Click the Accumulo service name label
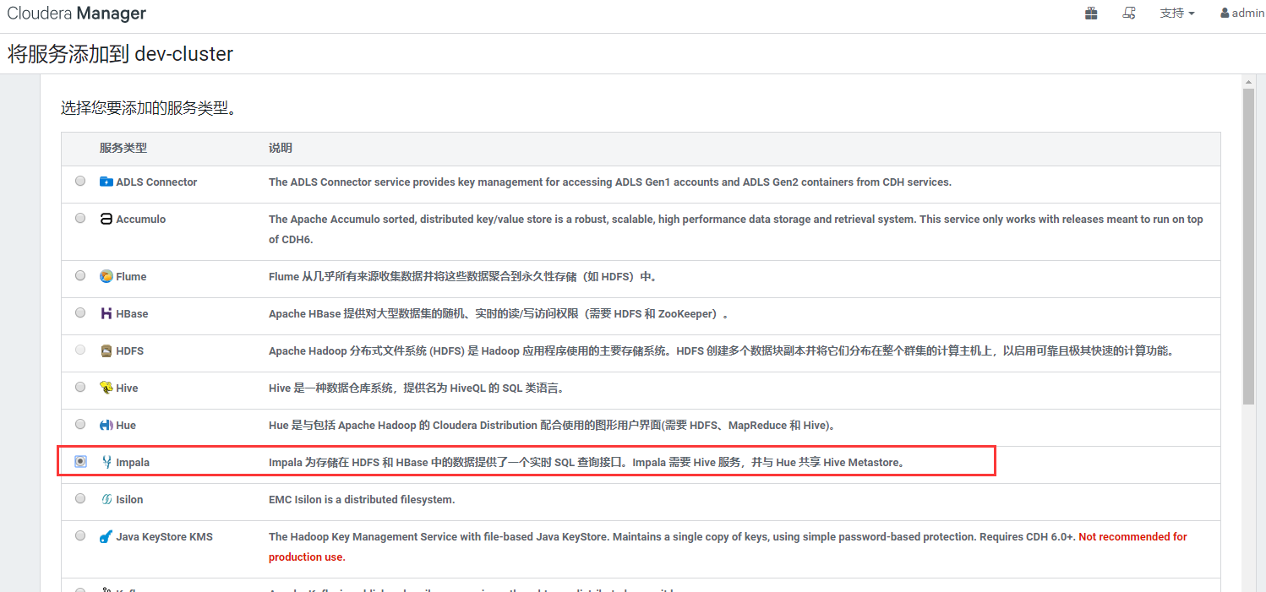 141,220
